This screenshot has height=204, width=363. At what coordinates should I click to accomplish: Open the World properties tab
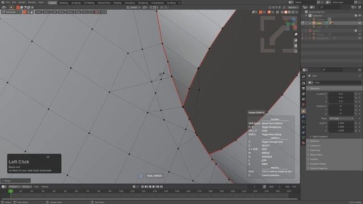pyautogui.click(x=303, y=104)
